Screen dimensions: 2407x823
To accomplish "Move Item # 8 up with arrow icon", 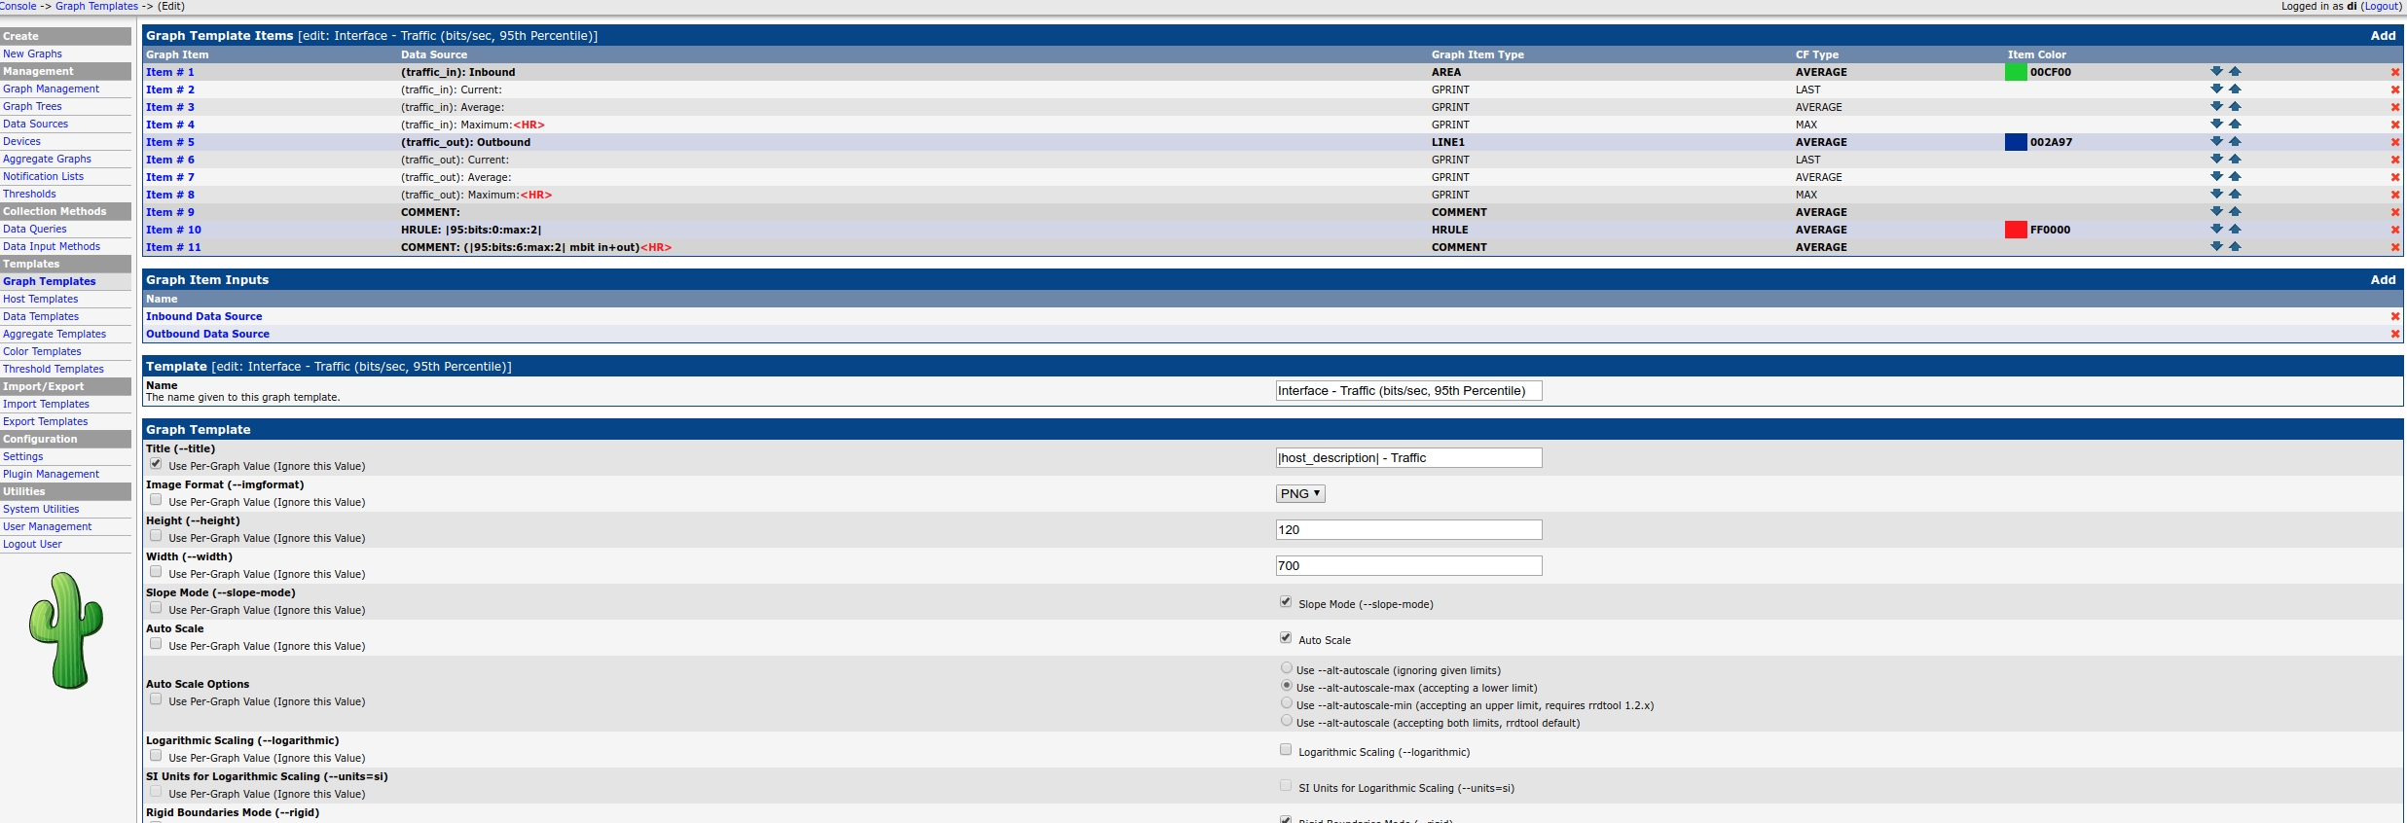I will pos(2235,194).
